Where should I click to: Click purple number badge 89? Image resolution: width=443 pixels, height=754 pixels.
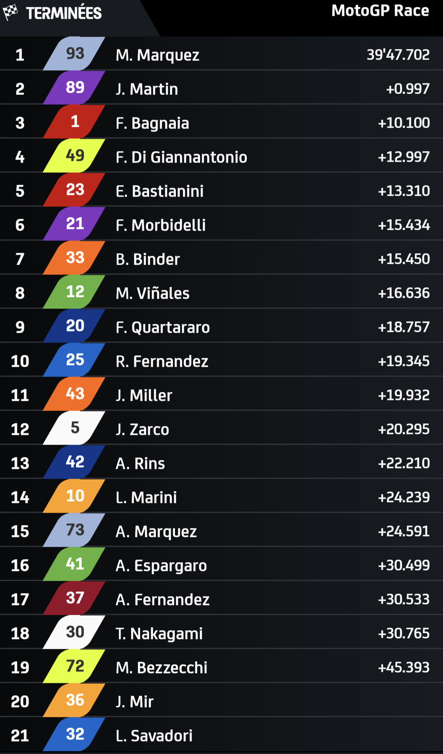74,88
